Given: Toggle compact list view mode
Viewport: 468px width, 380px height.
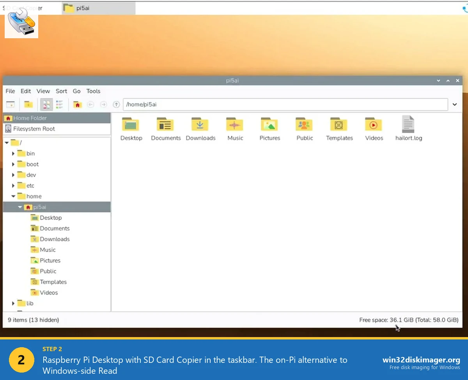Looking at the screenshot, I should click(x=59, y=104).
